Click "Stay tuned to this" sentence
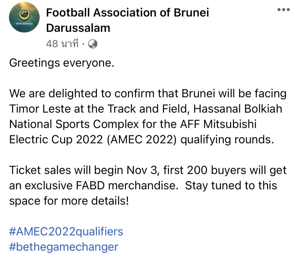 [x=231, y=186]
